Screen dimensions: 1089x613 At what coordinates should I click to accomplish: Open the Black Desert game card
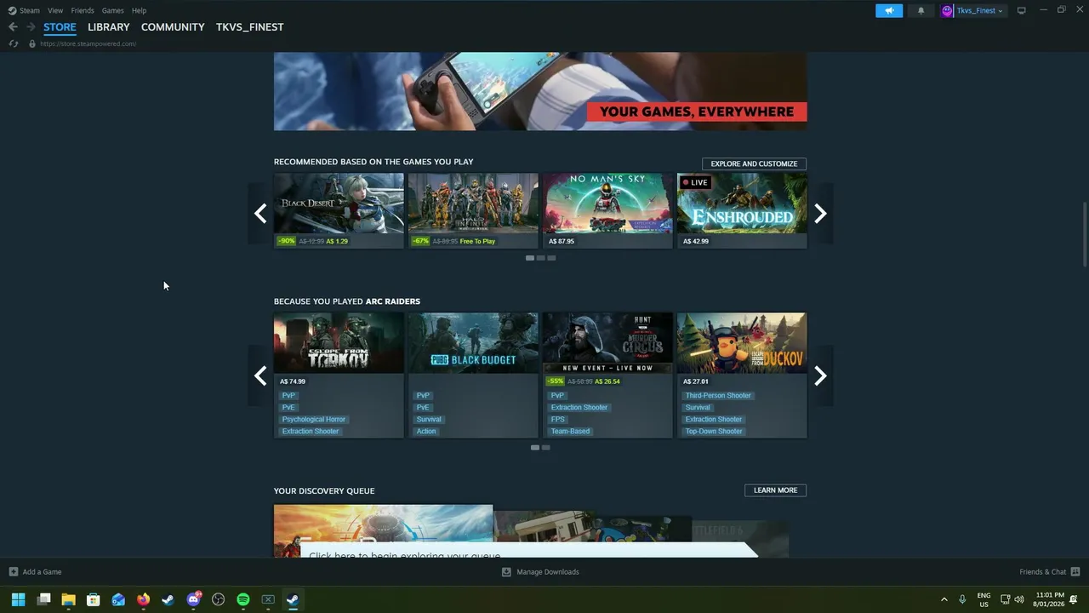point(339,210)
